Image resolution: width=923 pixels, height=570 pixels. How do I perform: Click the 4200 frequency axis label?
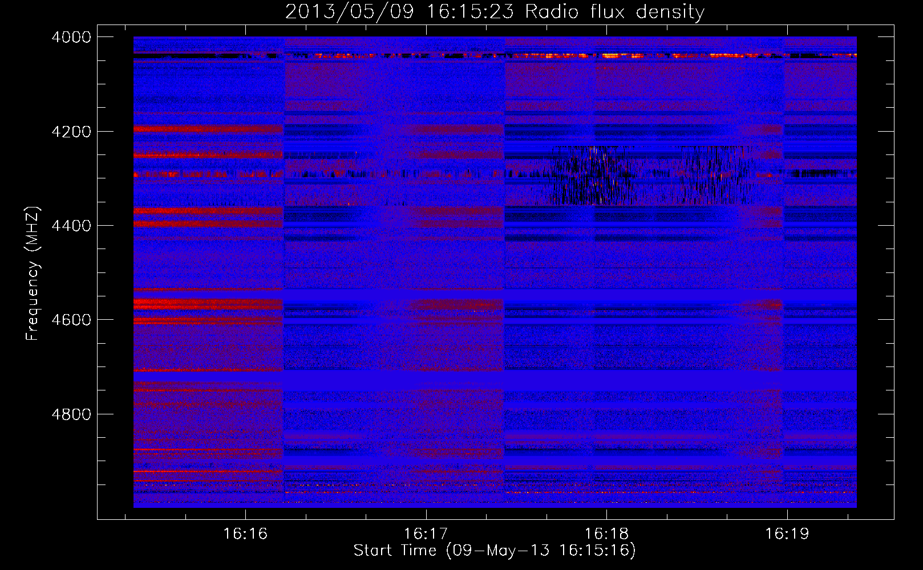(x=71, y=132)
